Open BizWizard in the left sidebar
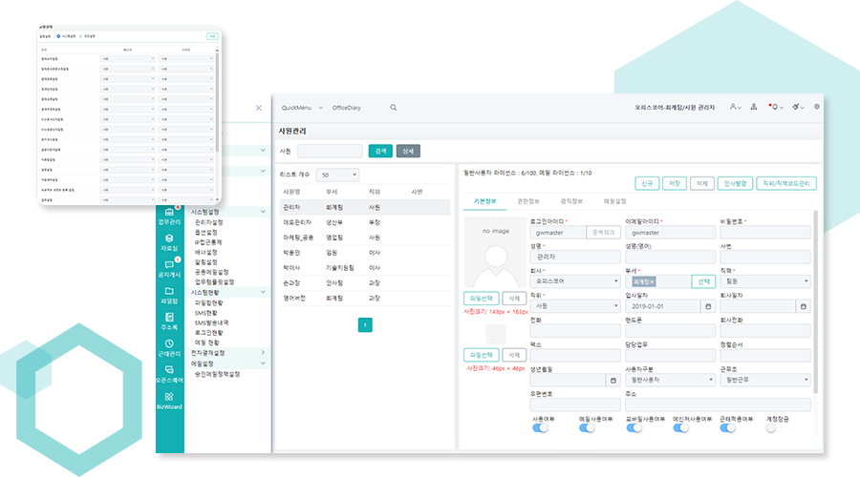This screenshot has width=860, height=477. 169,401
